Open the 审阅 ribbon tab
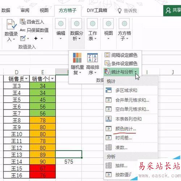Image resolution: width=181 pixels, height=181 pixels. click(x=25, y=10)
